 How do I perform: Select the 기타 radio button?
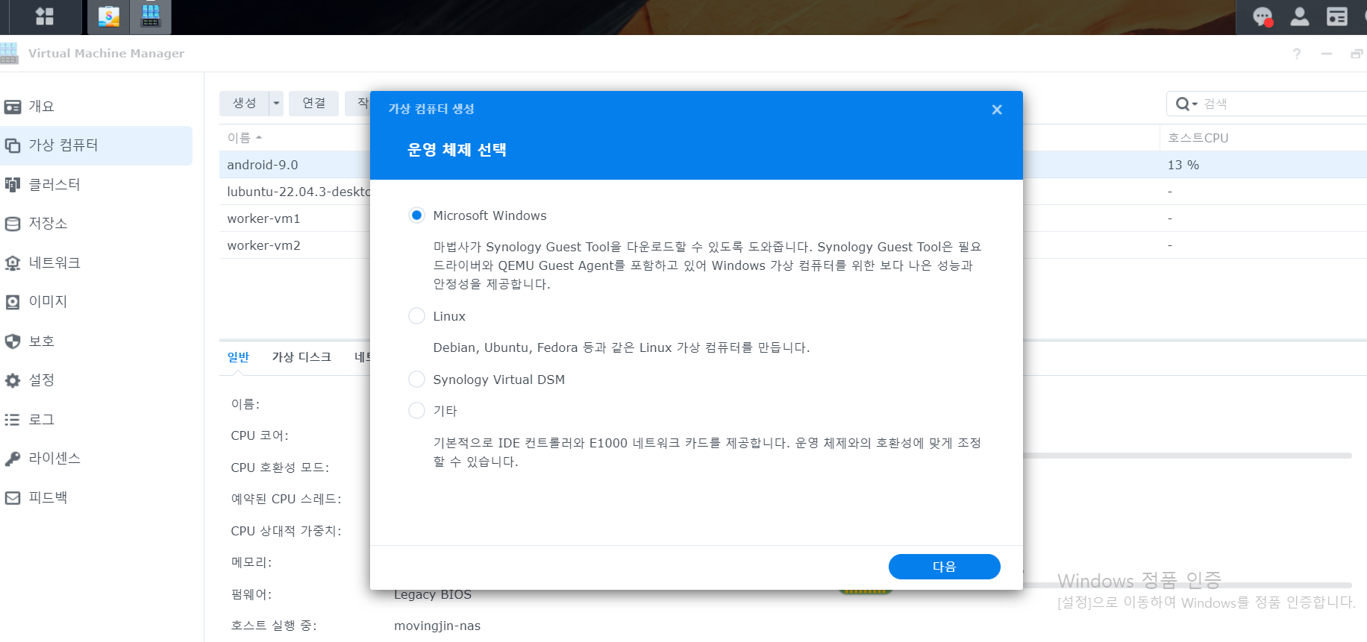[416, 411]
